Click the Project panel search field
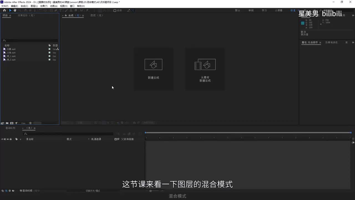 click(30, 41)
